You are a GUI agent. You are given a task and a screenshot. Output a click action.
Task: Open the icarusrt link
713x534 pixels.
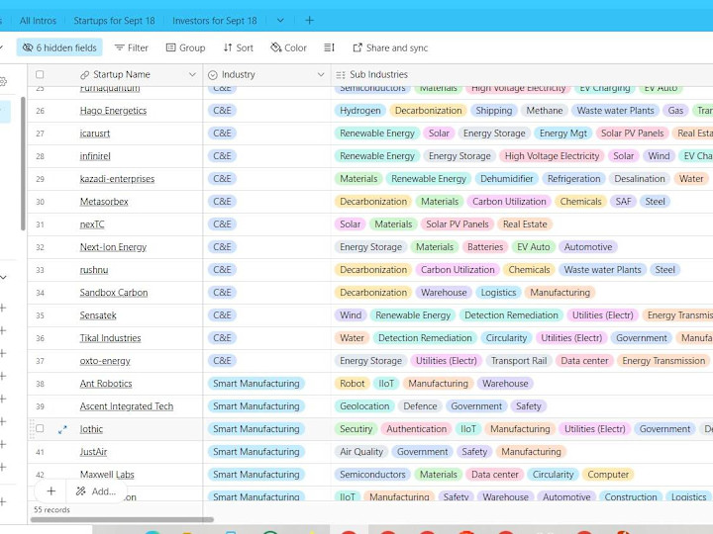[95, 133]
